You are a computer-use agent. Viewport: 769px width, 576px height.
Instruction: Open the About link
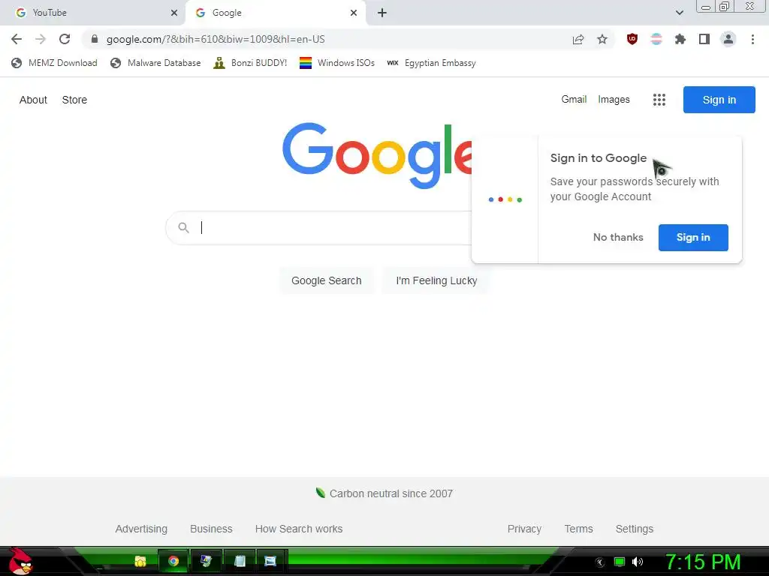pos(33,100)
